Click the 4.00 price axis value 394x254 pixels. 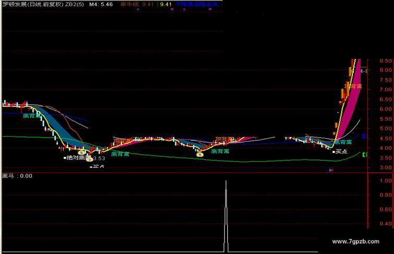[x=386, y=148]
